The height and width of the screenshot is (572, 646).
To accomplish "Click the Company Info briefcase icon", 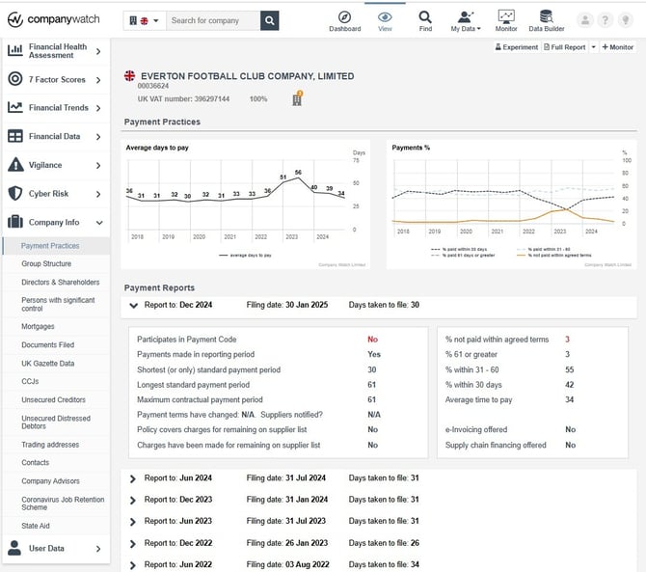I will [15, 222].
